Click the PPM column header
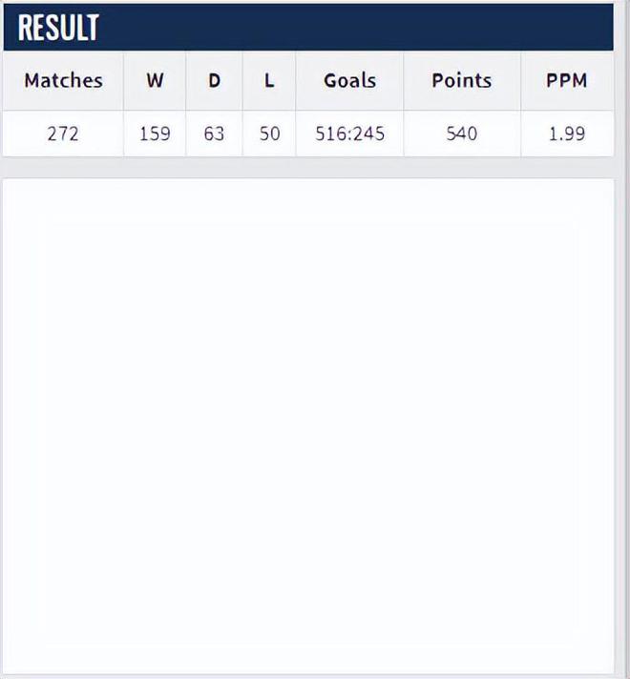 click(x=567, y=80)
